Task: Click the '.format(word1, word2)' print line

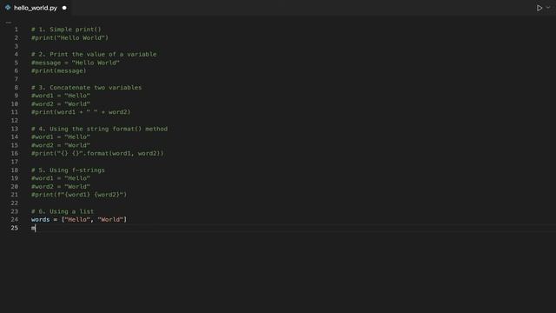Action: coord(97,153)
